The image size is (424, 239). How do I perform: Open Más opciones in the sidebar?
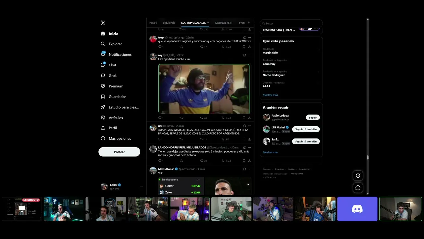point(116,138)
